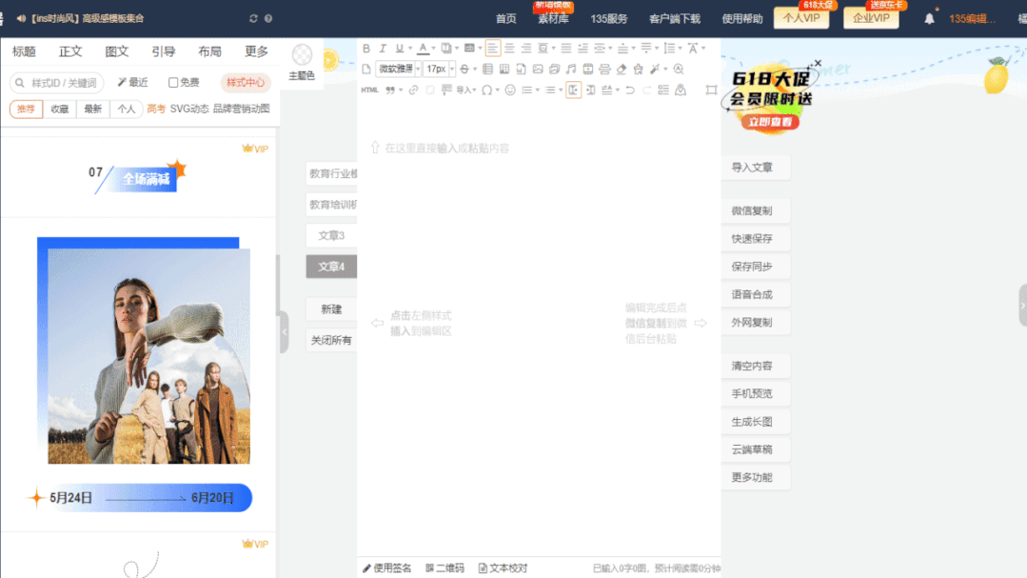Toggle bold formatting in editor toolbar
This screenshot has width=1027, height=578.
click(367, 49)
